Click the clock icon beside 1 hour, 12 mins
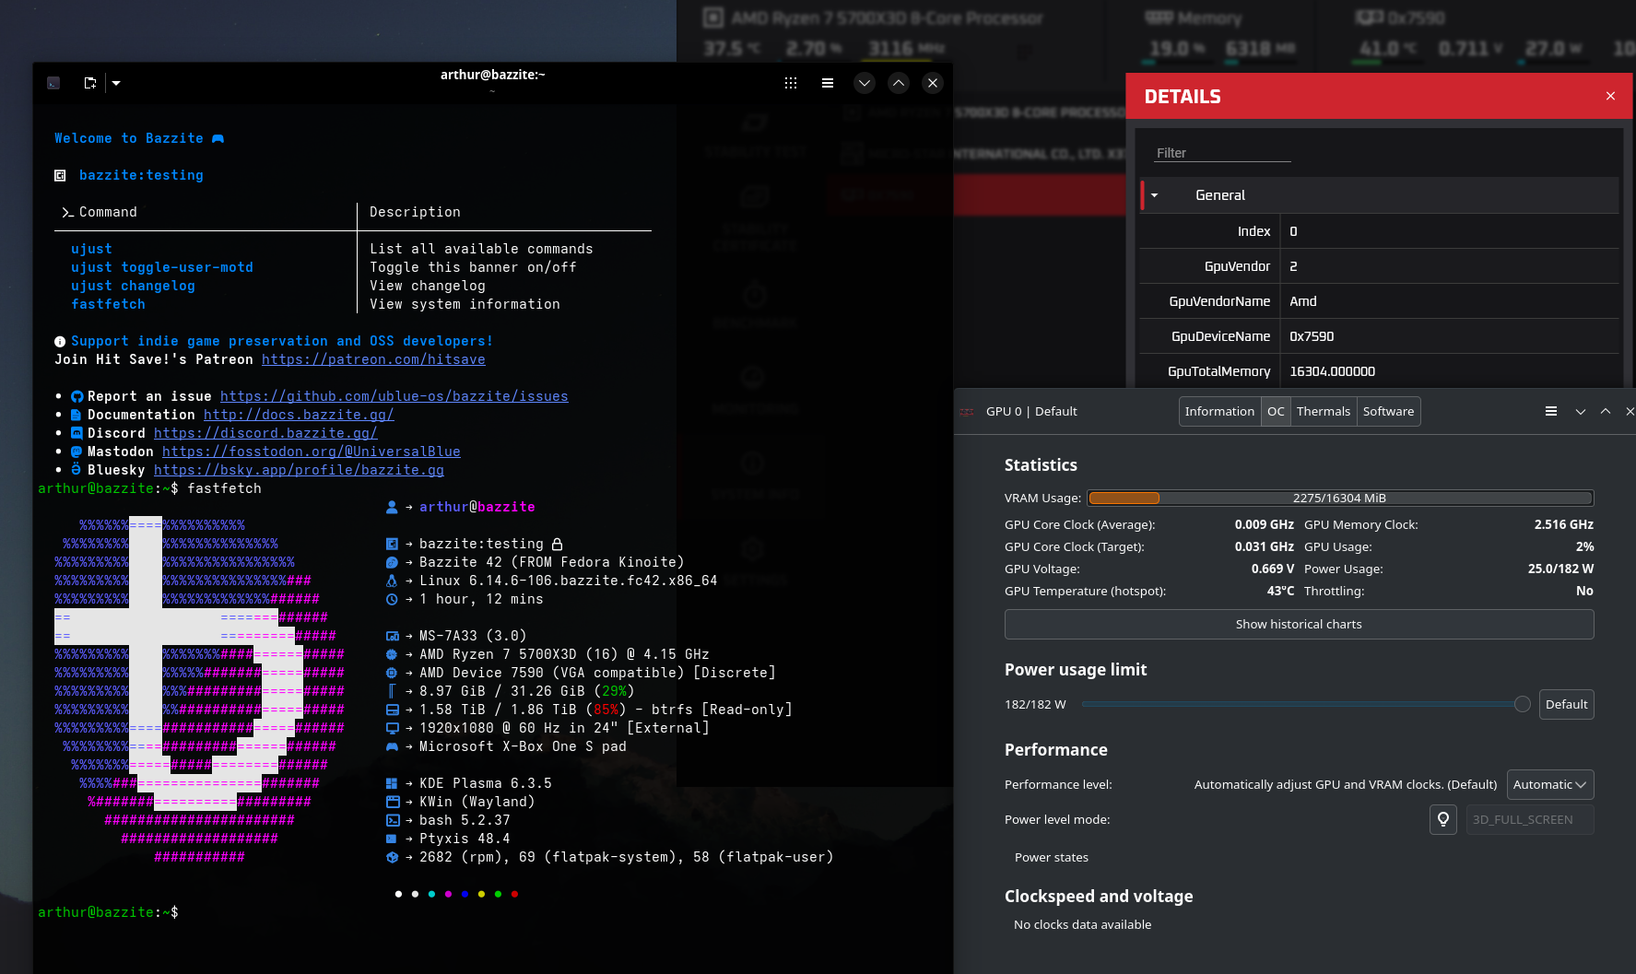Screen dimensions: 1636x974 pos(392,599)
